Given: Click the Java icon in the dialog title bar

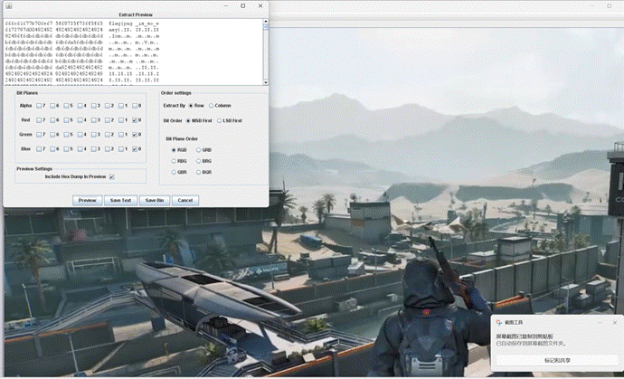Looking at the screenshot, I should [x=9, y=6].
